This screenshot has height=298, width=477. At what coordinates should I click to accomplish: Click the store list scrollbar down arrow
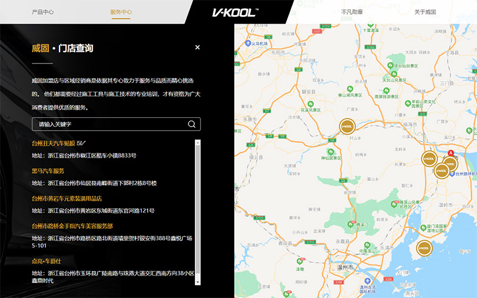click(x=198, y=281)
